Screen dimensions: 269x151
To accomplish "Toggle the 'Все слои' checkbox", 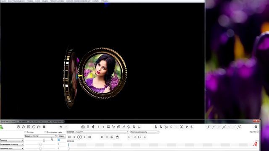I will [25, 132].
